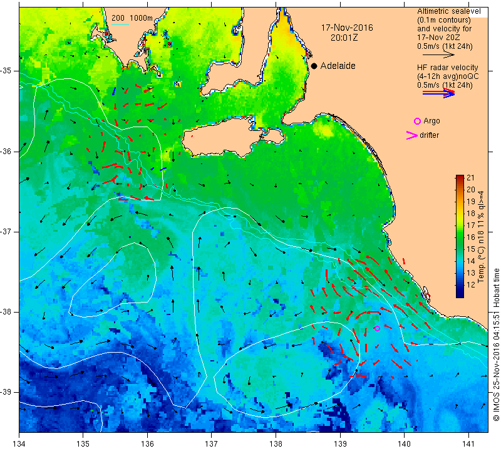The height and width of the screenshot is (451, 501).
Task: Click the Argo float circle on map
Action: (x=377, y=328)
